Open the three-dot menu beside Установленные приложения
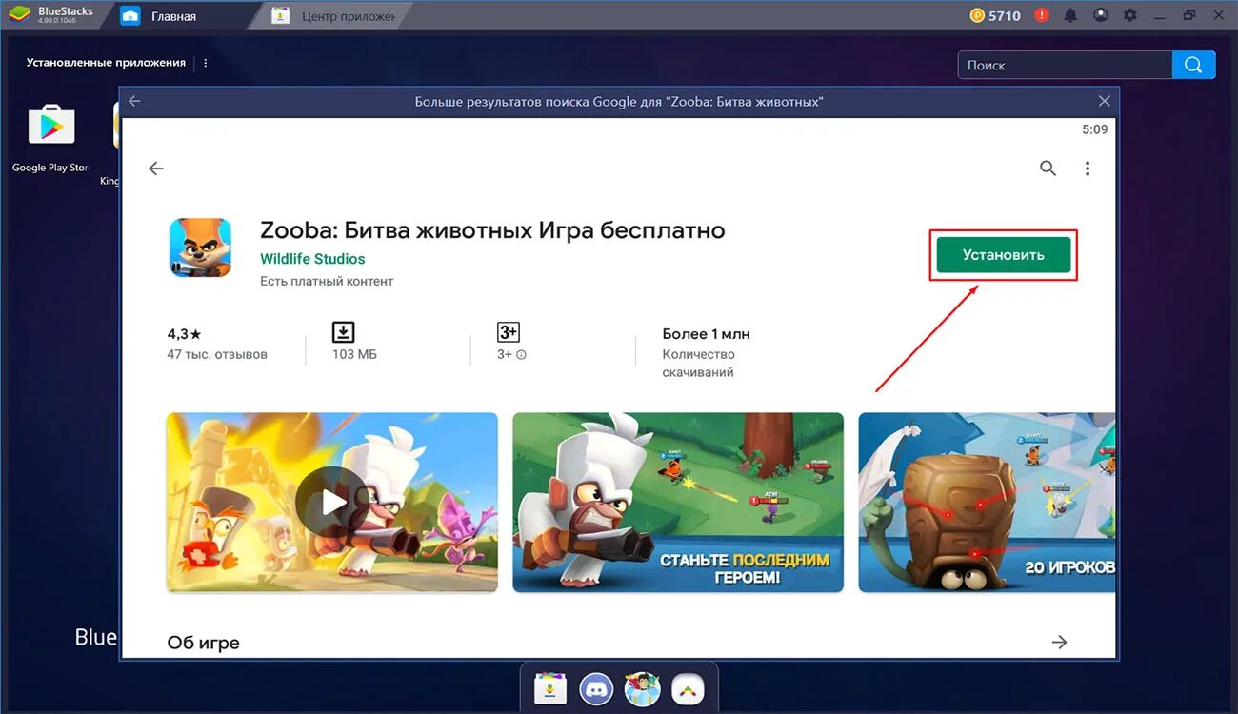Viewport: 1238px width, 714px height. tap(205, 63)
